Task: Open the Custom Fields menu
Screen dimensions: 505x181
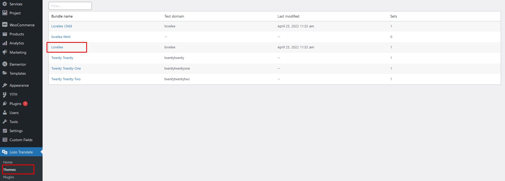Action: (21, 140)
